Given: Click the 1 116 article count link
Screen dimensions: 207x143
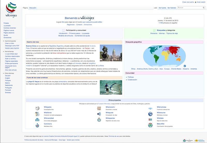Looking at the screenshot, I should [160, 23].
